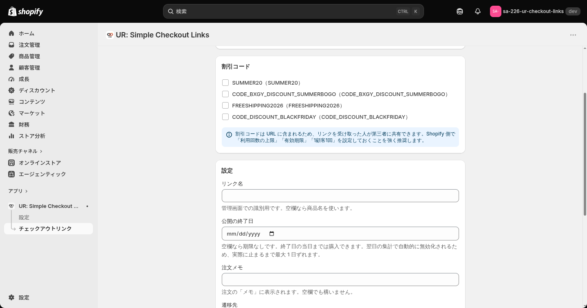Select チェックアウトリンク in the sidebar
Image resolution: width=587 pixels, height=308 pixels.
tap(49, 229)
